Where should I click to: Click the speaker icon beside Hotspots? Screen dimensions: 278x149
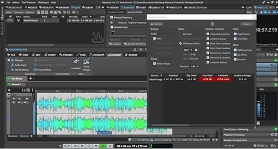click(112, 23)
